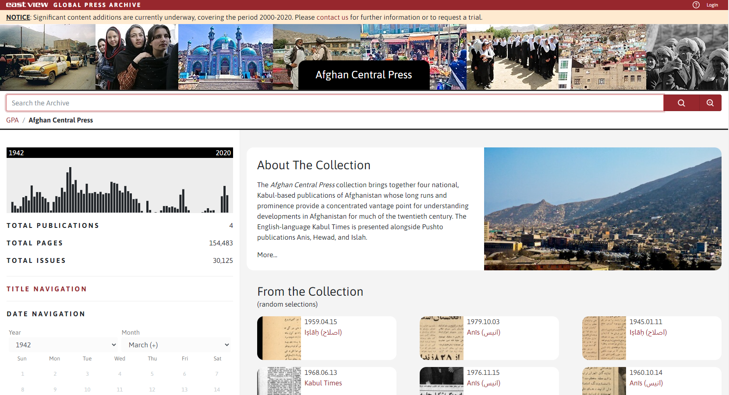Click the East View logo
The height and width of the screenshot is (395, 729).
click(x=27, y=5)
